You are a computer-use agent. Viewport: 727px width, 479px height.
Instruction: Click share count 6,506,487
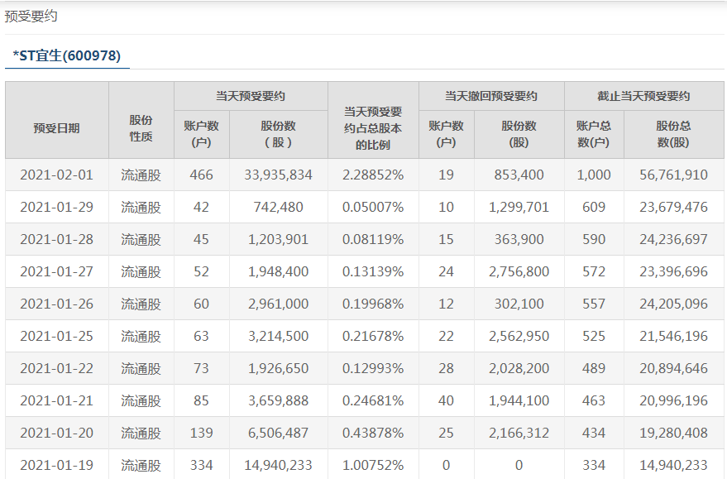click(x=278, y=433)
